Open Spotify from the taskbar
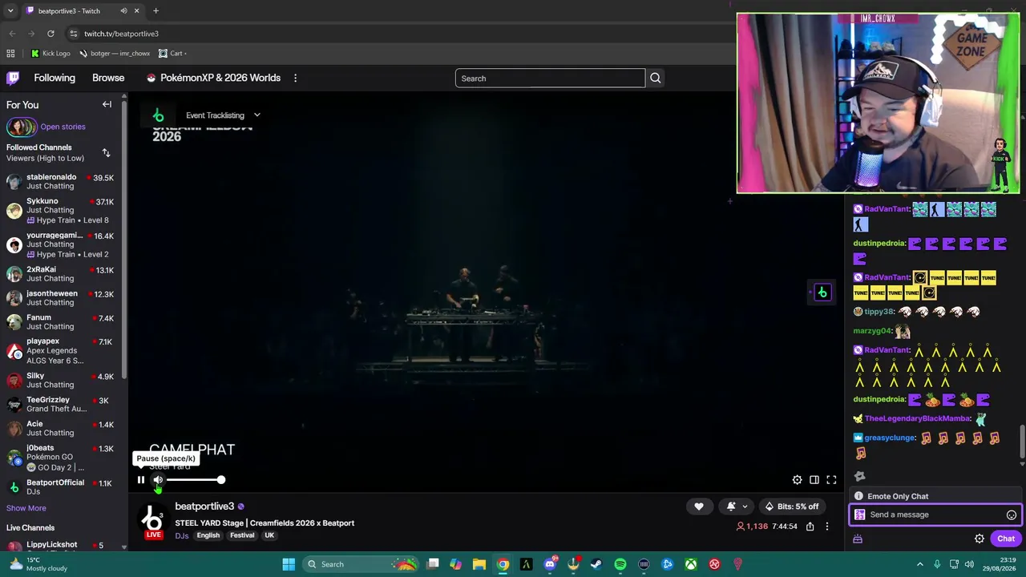Screen dimensions: 1026x577 click(620, 564)
